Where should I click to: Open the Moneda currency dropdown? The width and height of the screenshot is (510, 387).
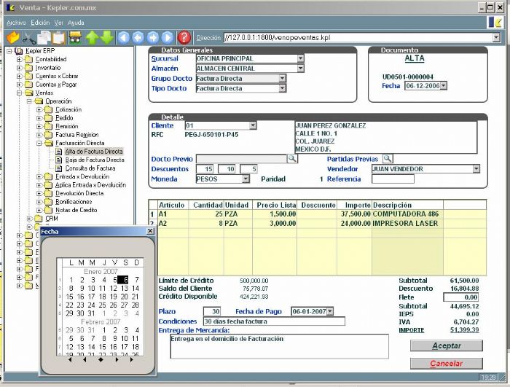click(245, 179)
